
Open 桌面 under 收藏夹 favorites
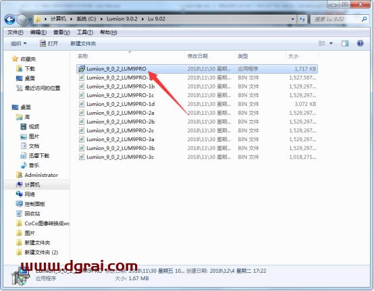pos(30,78)
